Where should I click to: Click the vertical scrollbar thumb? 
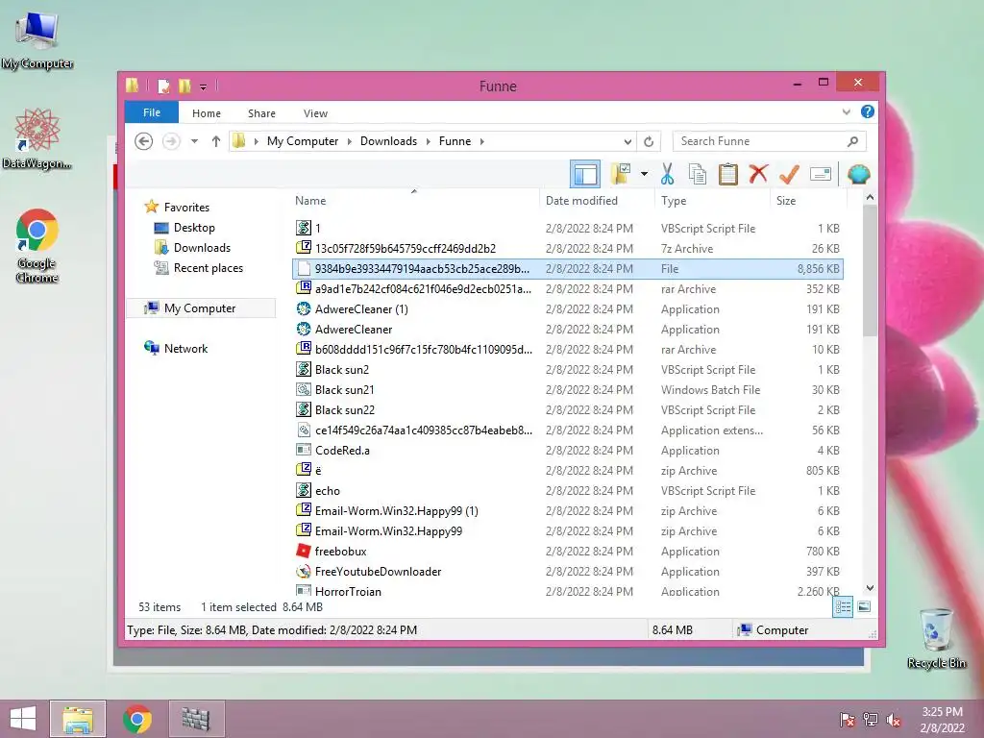click(x=870, y=271)
